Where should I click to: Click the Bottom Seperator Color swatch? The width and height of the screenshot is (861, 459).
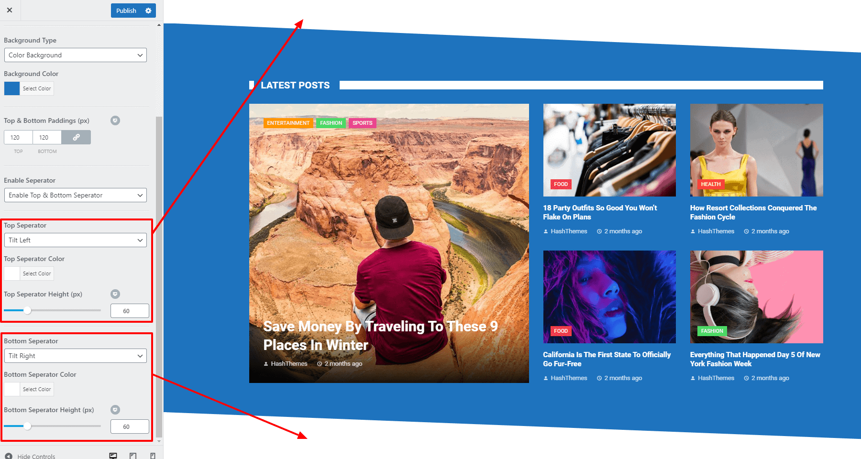tap(12, 389)
